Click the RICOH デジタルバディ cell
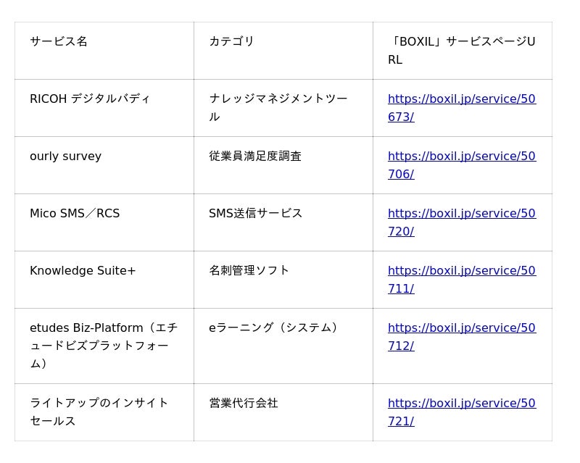 coord(90,99)
